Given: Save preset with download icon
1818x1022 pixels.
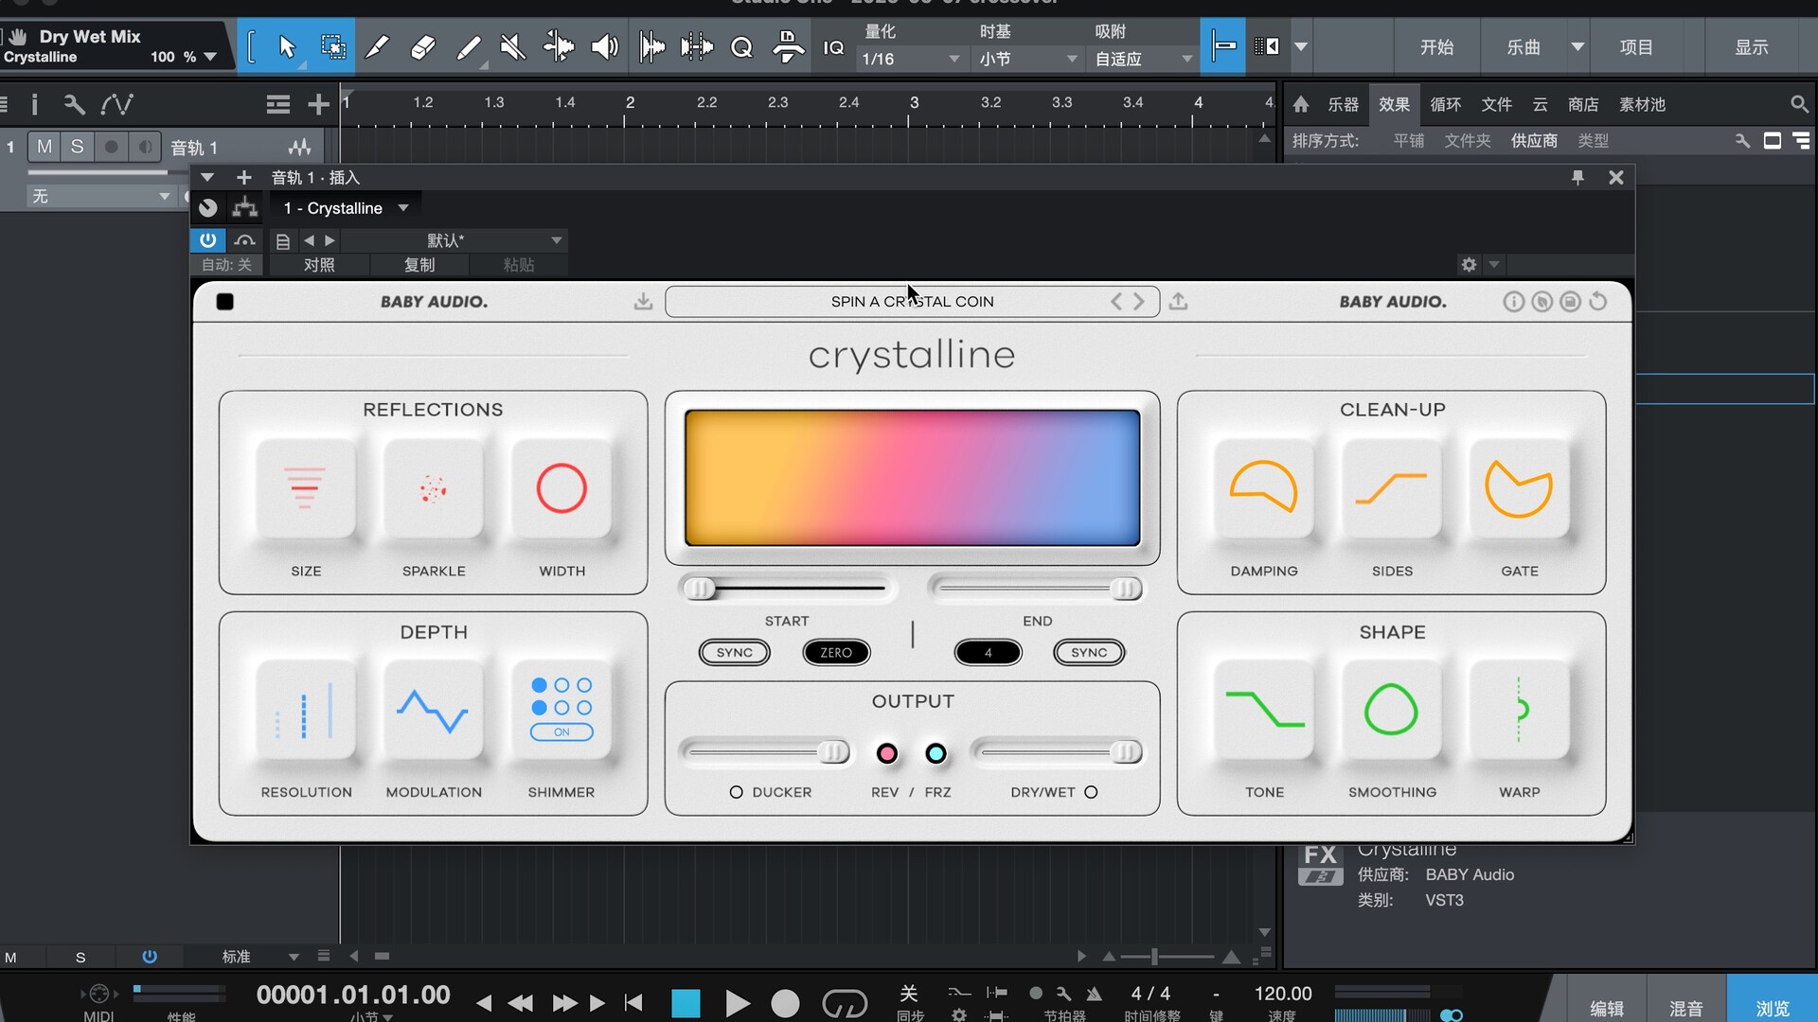Looking at the screenshot, I should [643, 301].
